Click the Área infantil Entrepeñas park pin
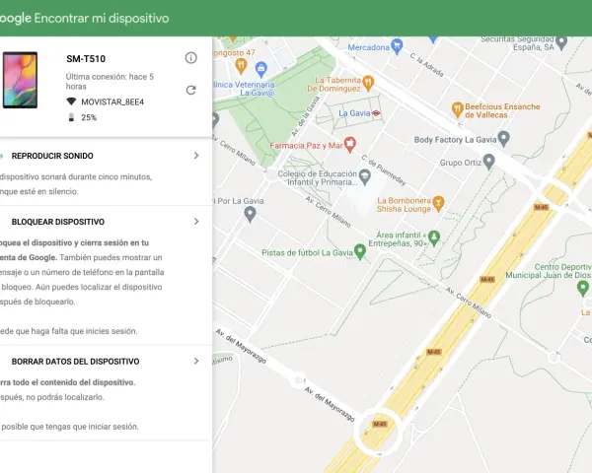592x473 pixels. [434, 238]
